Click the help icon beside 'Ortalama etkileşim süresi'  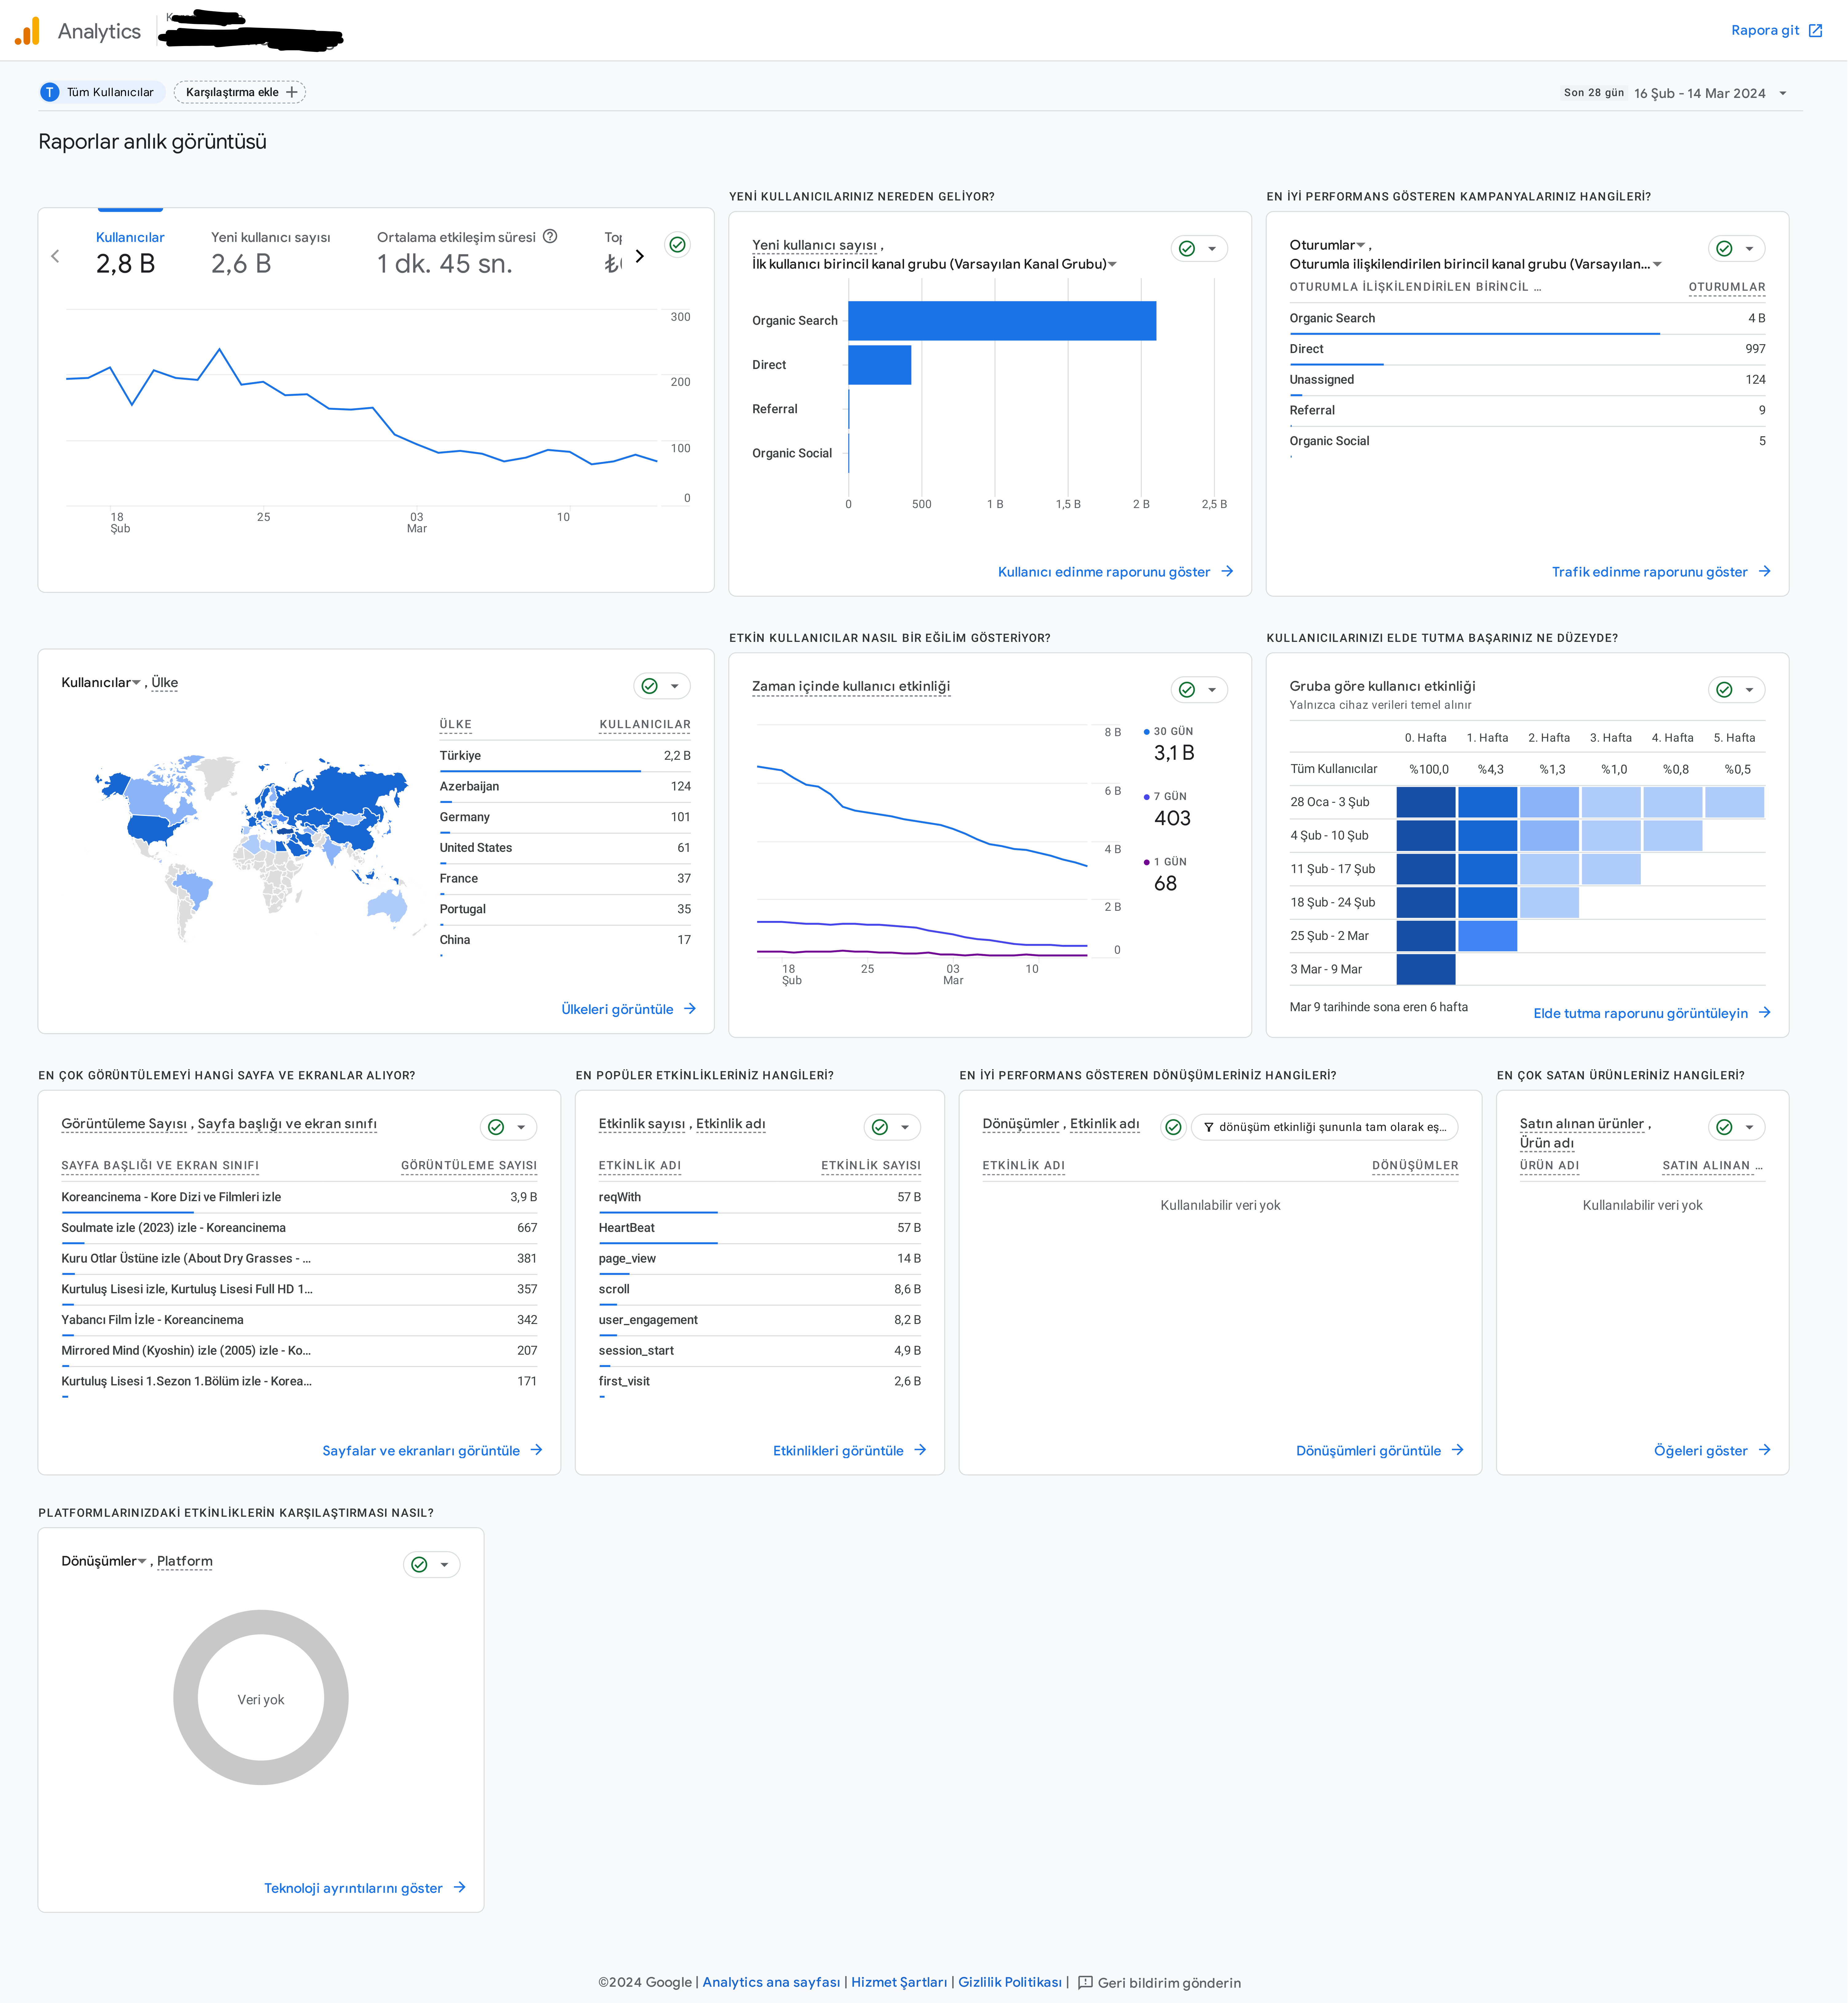(550, 237)
